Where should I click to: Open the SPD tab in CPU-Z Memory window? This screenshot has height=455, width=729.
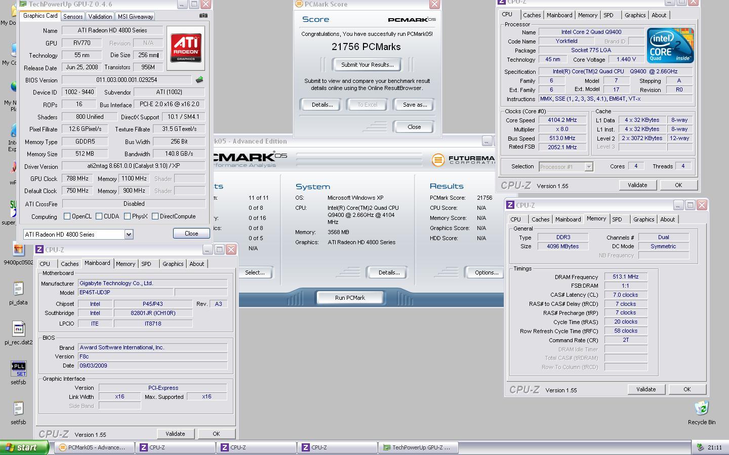(x=617, y=219)
